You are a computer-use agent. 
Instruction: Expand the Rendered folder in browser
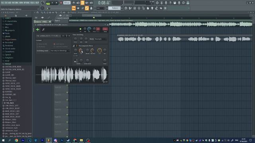coord(9,46)
